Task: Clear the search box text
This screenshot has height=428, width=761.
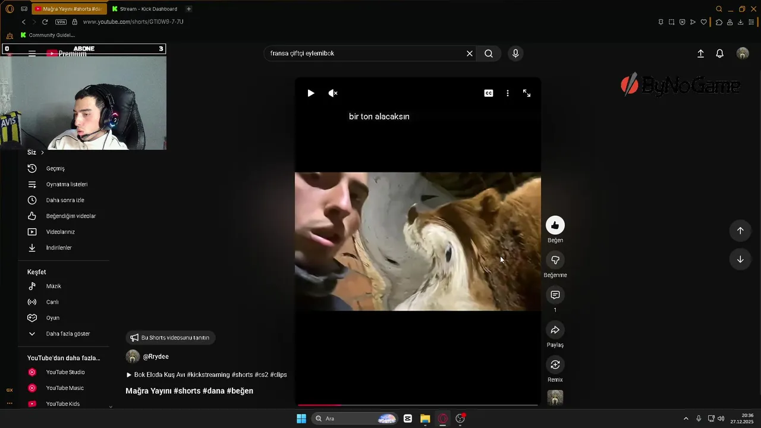Action: click(470, 53)
